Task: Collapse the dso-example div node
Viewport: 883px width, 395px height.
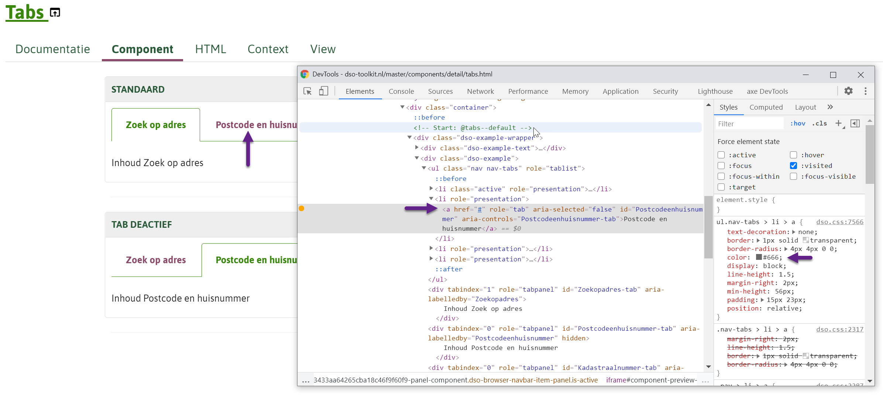Action: pyautogui.click(x=417, y=158)
